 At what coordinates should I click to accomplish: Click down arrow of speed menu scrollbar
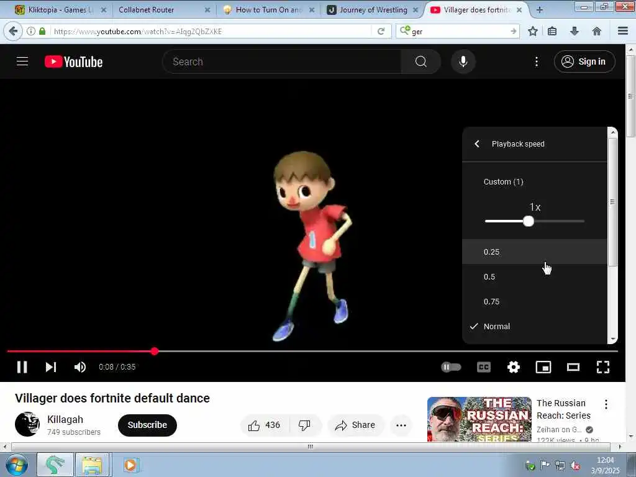coord(612,339)
